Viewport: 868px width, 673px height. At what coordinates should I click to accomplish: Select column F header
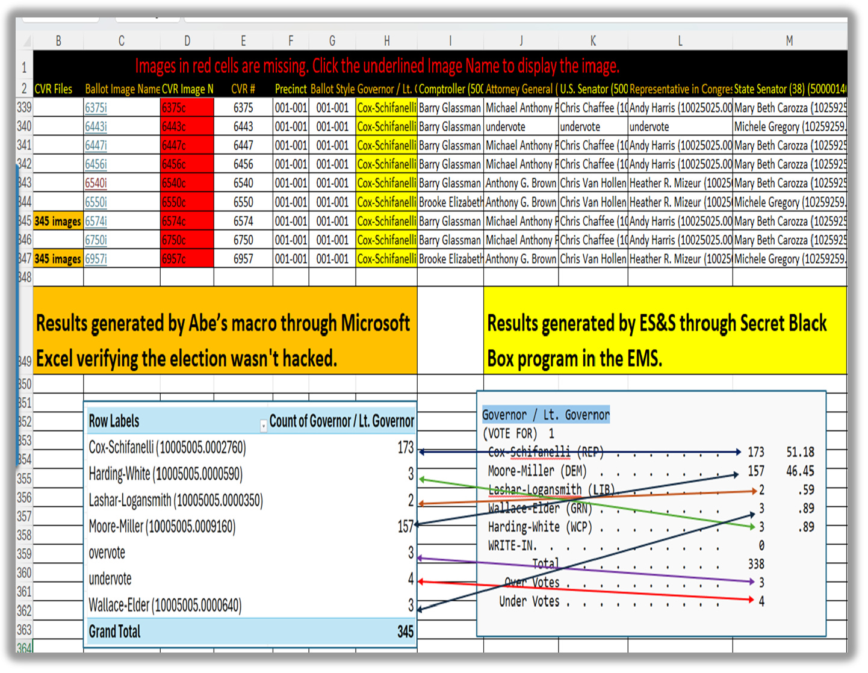(291, 41)
